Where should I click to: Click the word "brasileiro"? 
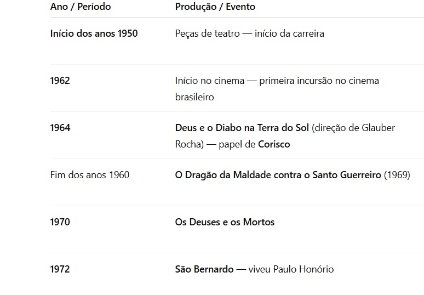[x=194, y=97]
